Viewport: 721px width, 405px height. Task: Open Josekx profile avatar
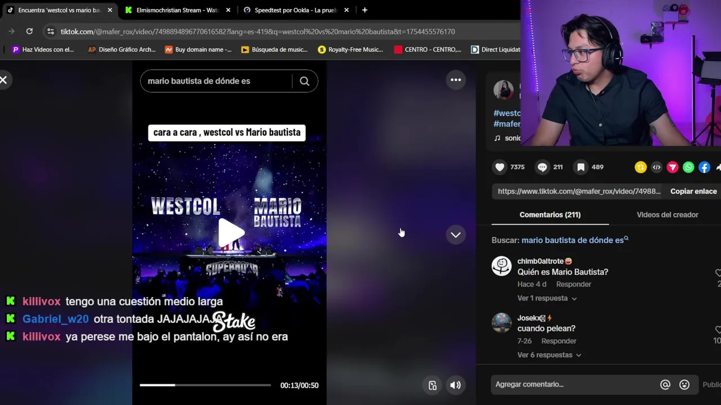click(501, 322)
